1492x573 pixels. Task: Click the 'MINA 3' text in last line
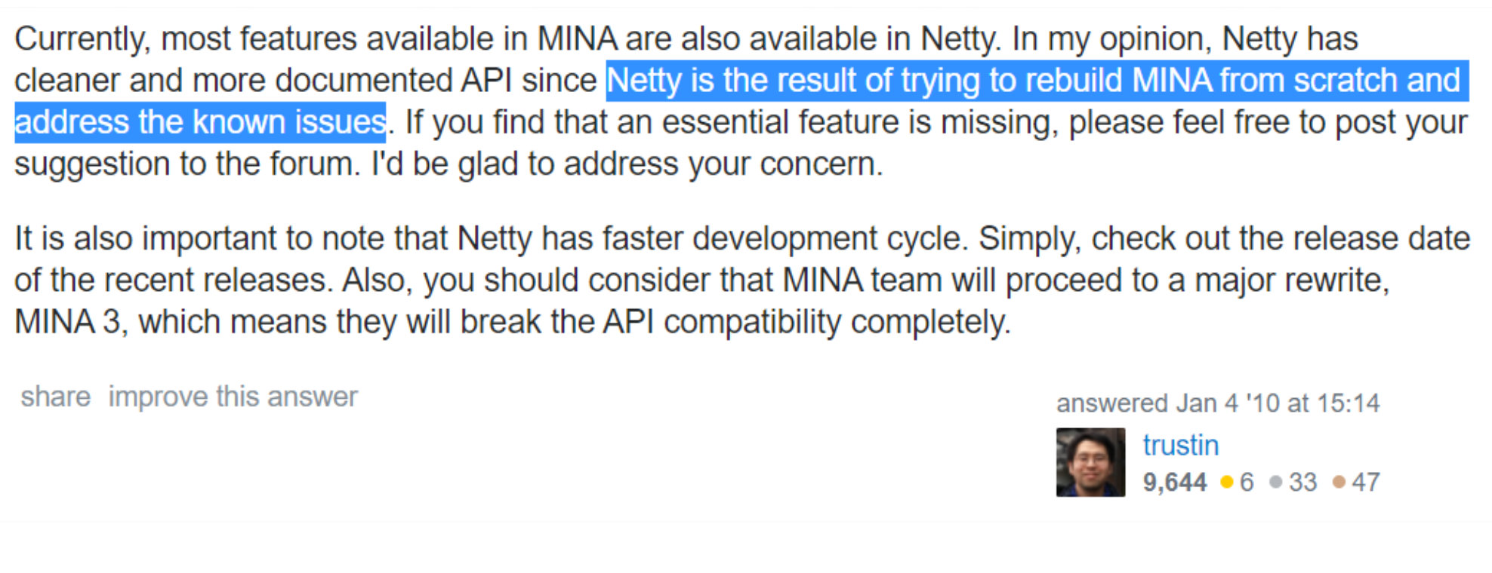click(69, 322)
